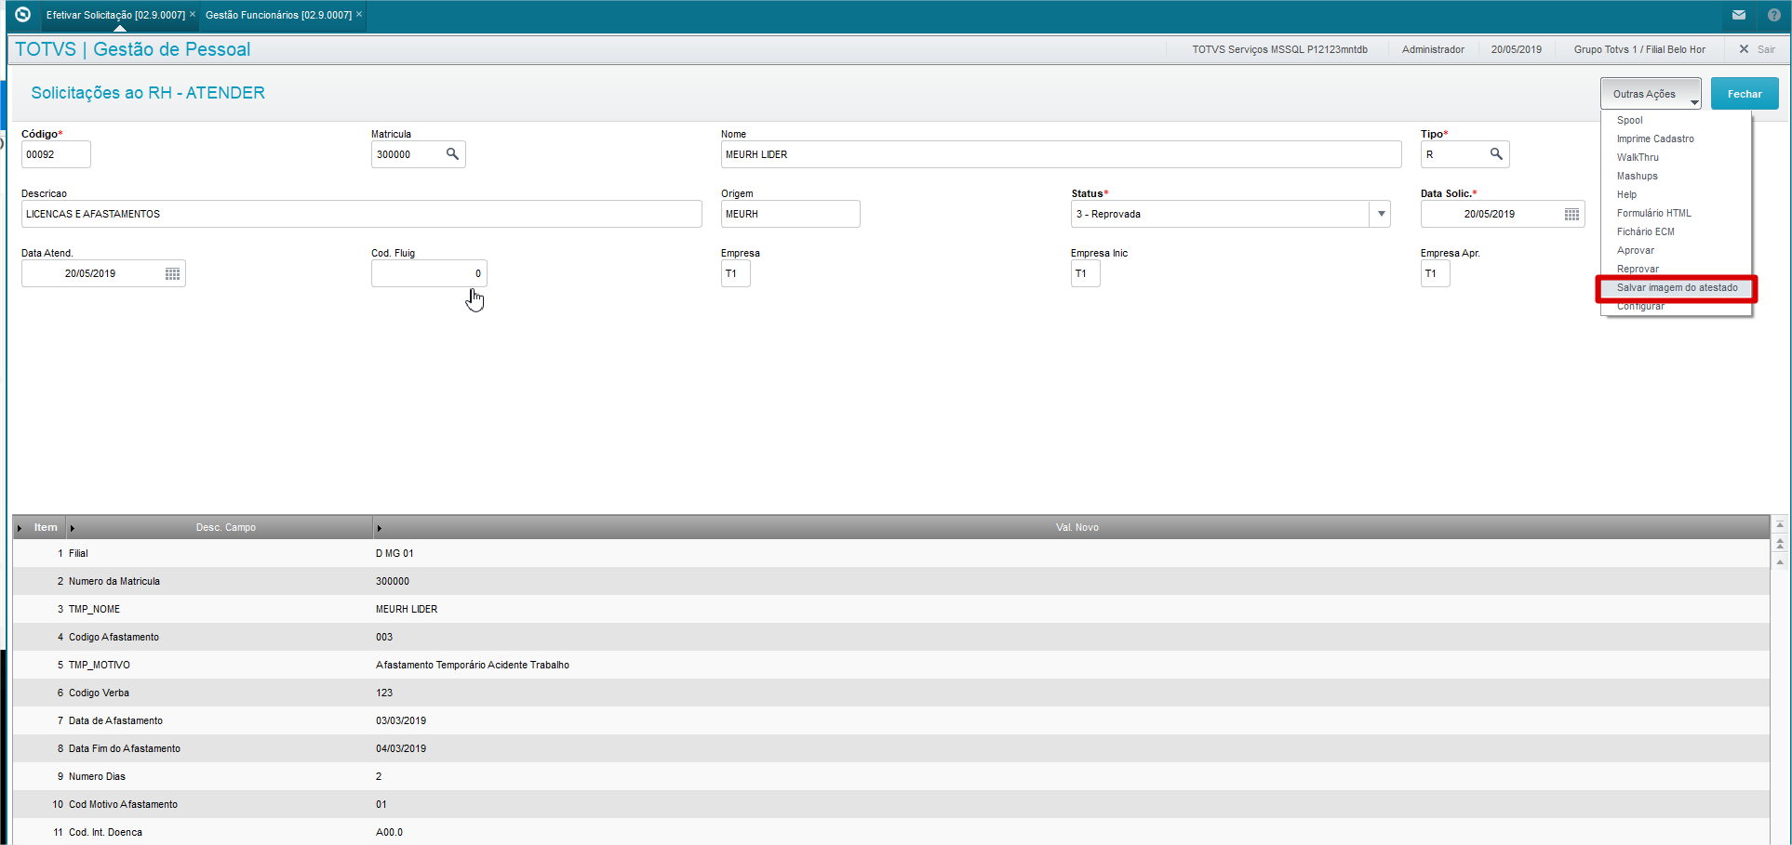Click the Empresa Apr. field
Viewport: 1792px width, 845px height.
point(1435,273)
